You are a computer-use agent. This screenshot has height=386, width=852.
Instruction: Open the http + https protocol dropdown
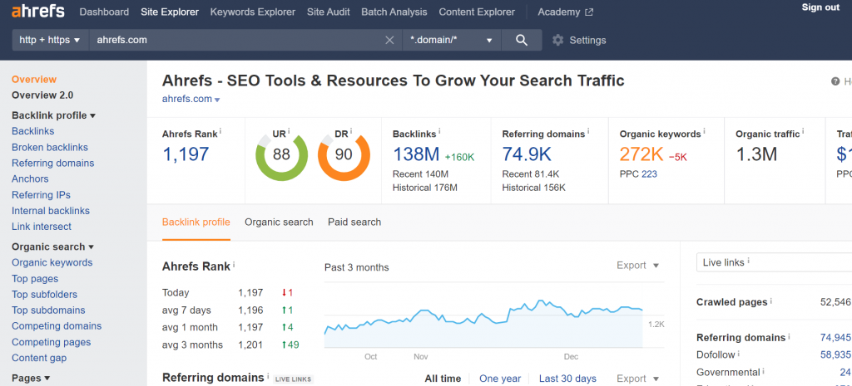pyautogui.click(x=50, y=40)
